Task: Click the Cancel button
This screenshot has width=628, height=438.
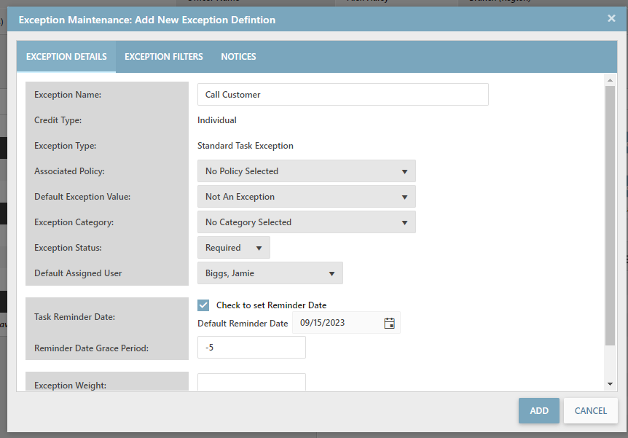Action: pos(590,411)
